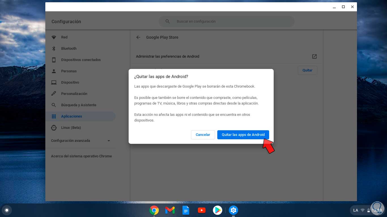This screenshot has height=217, width=387.
Task: Open Personas settings section
Action: pos(80,71)
